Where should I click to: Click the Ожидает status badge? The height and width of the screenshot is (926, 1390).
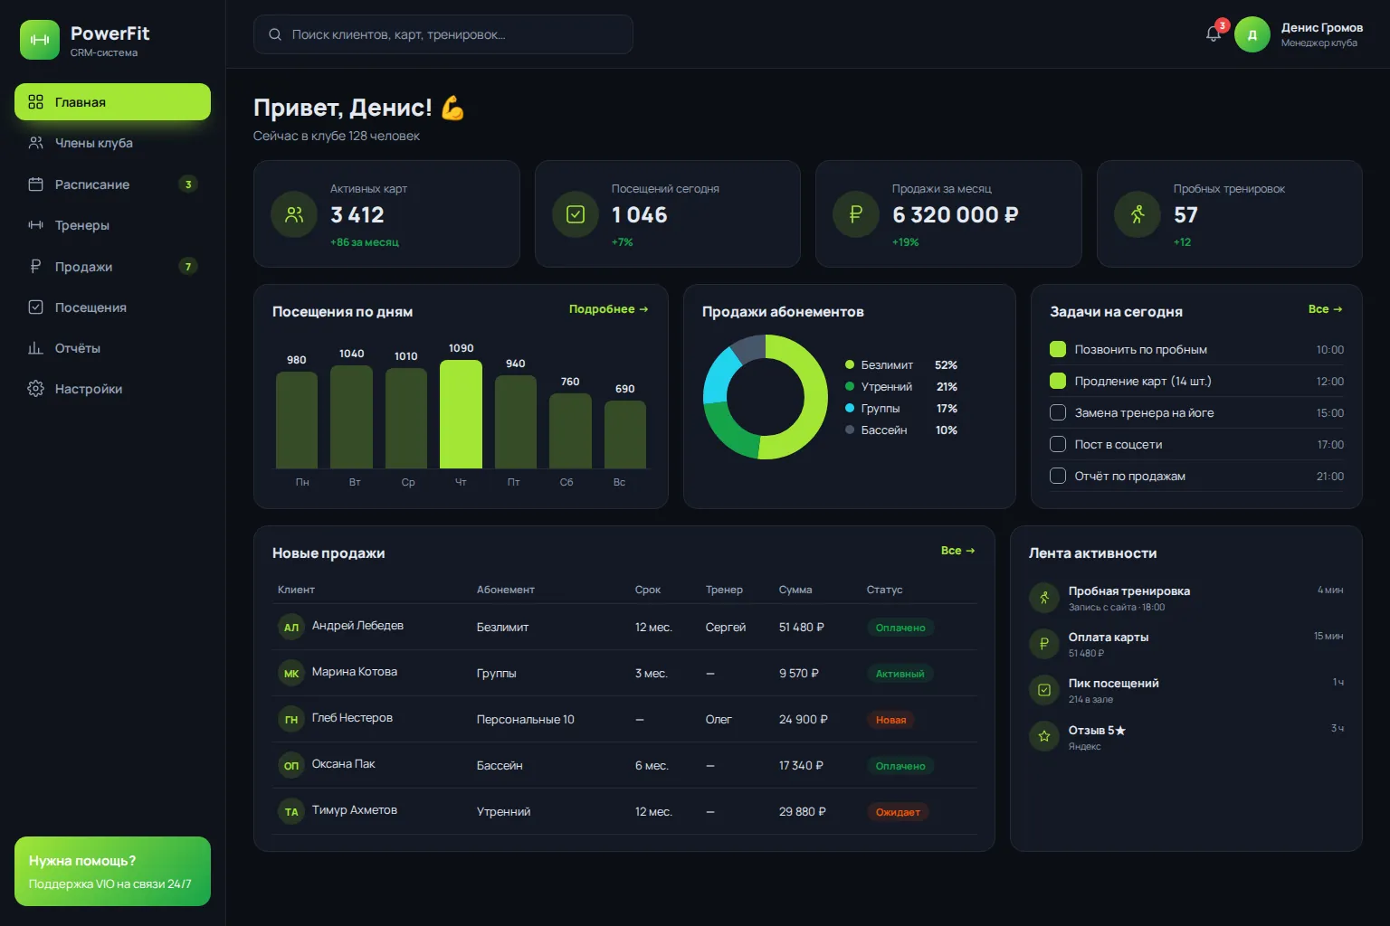click(898, 812)
